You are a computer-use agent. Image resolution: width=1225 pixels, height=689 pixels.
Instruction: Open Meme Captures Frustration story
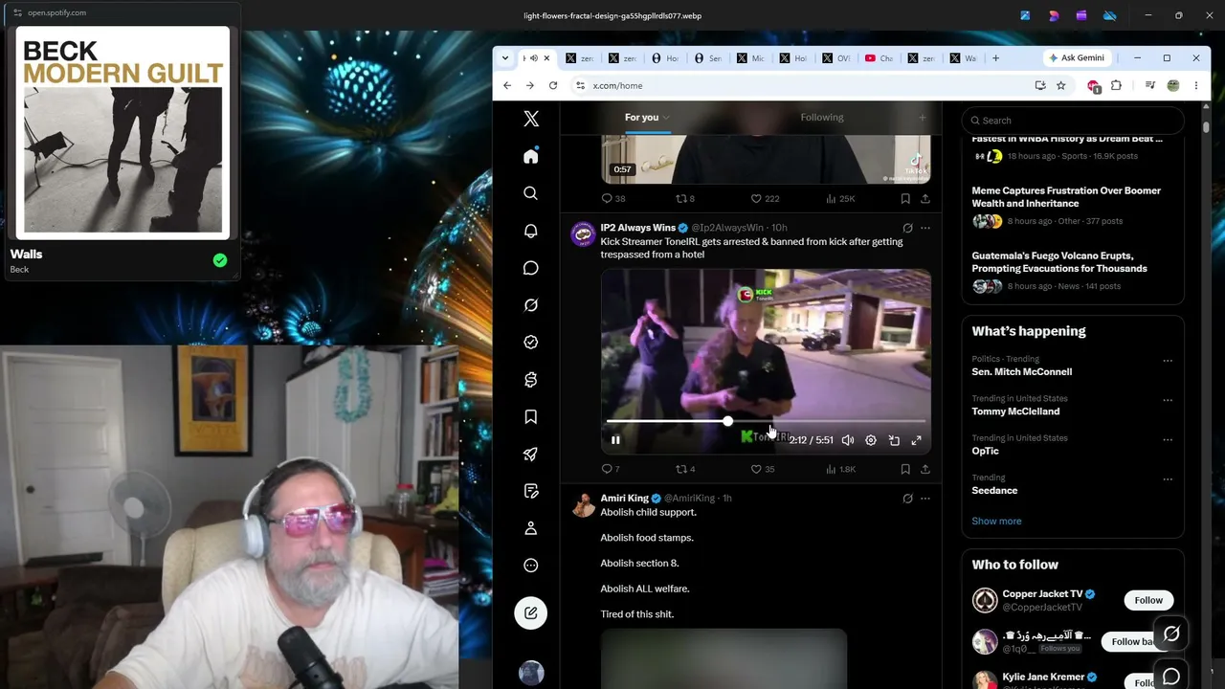pos(1066,197)
